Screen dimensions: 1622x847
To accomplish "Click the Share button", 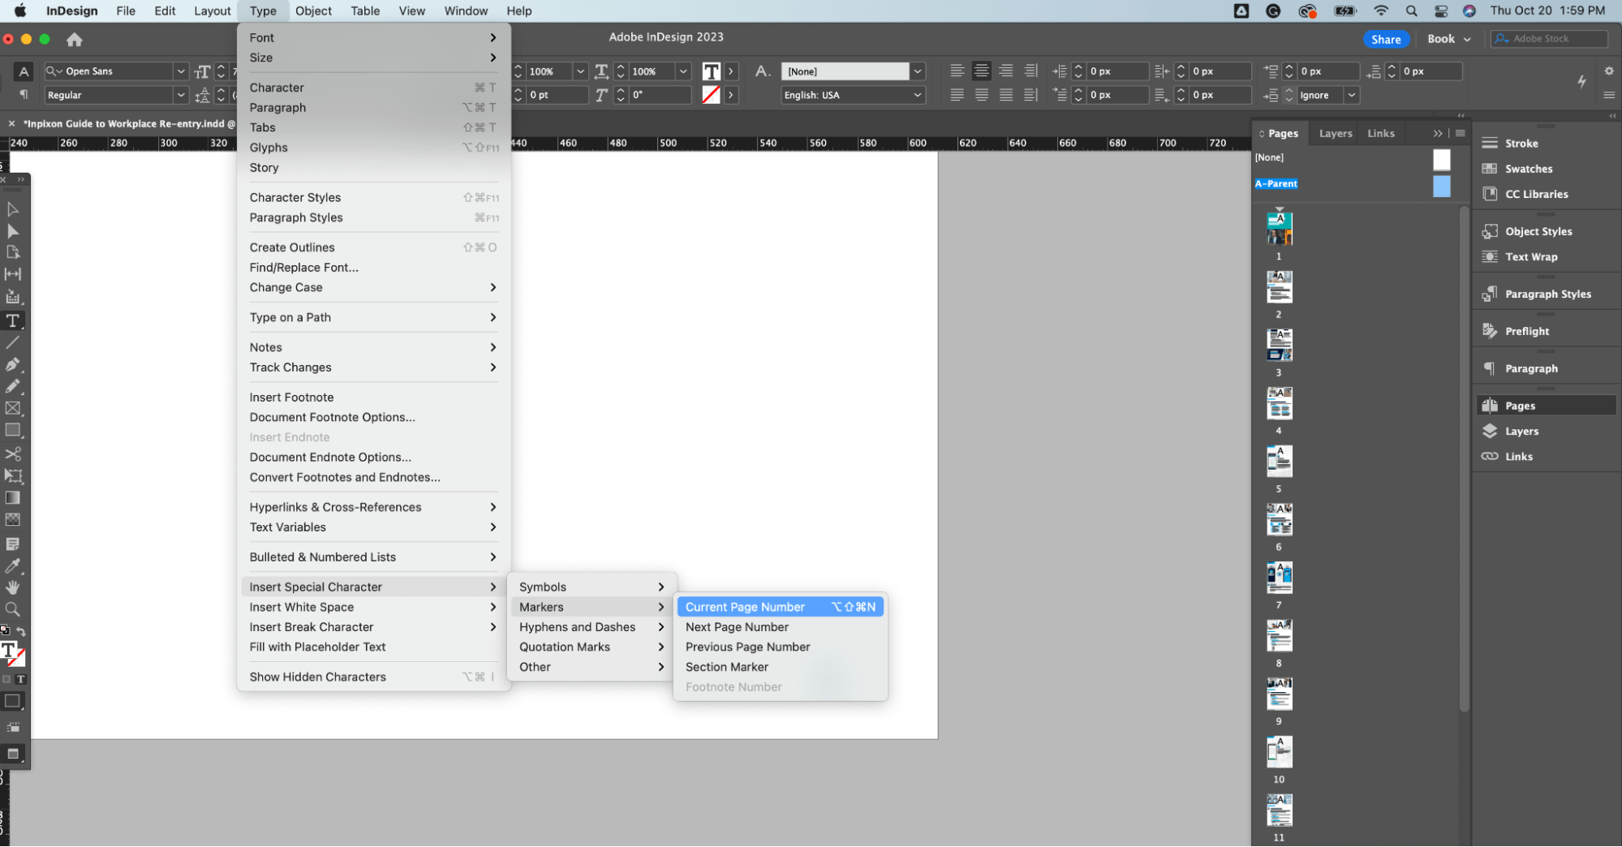I will point(1386,39).
